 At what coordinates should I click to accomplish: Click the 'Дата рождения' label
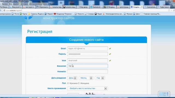(x=59, y=78)
